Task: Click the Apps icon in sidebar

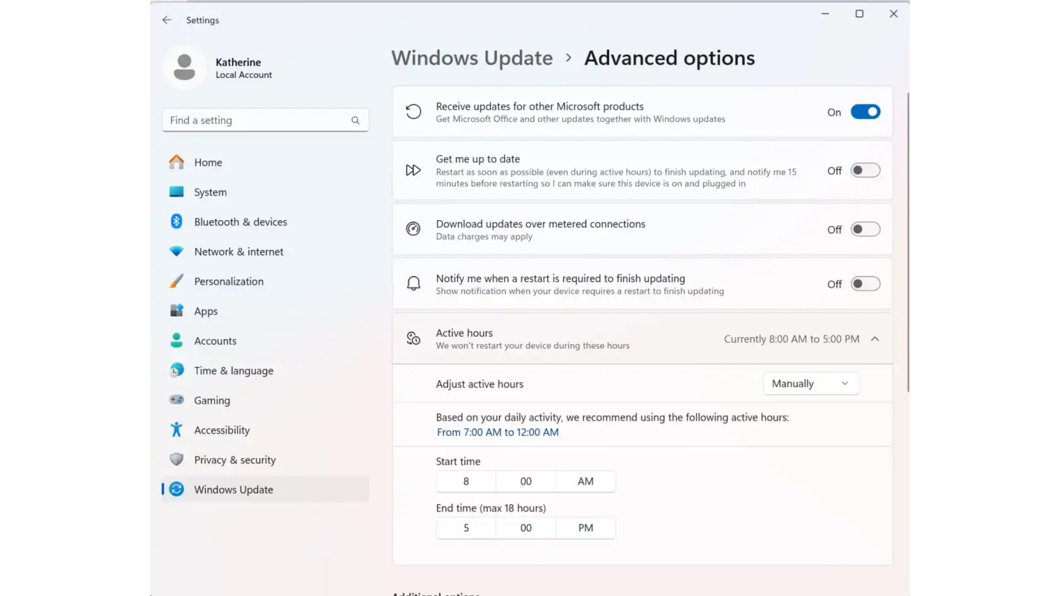Action: [x=176, y=311]
